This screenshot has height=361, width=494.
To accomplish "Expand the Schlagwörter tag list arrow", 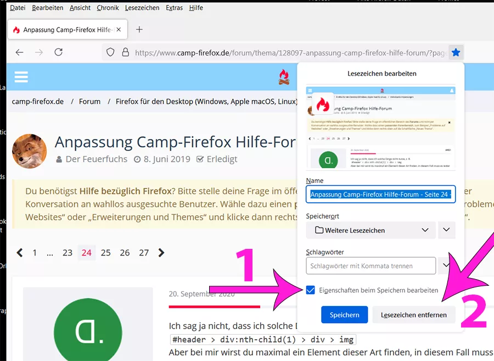I will pos(446,265).
